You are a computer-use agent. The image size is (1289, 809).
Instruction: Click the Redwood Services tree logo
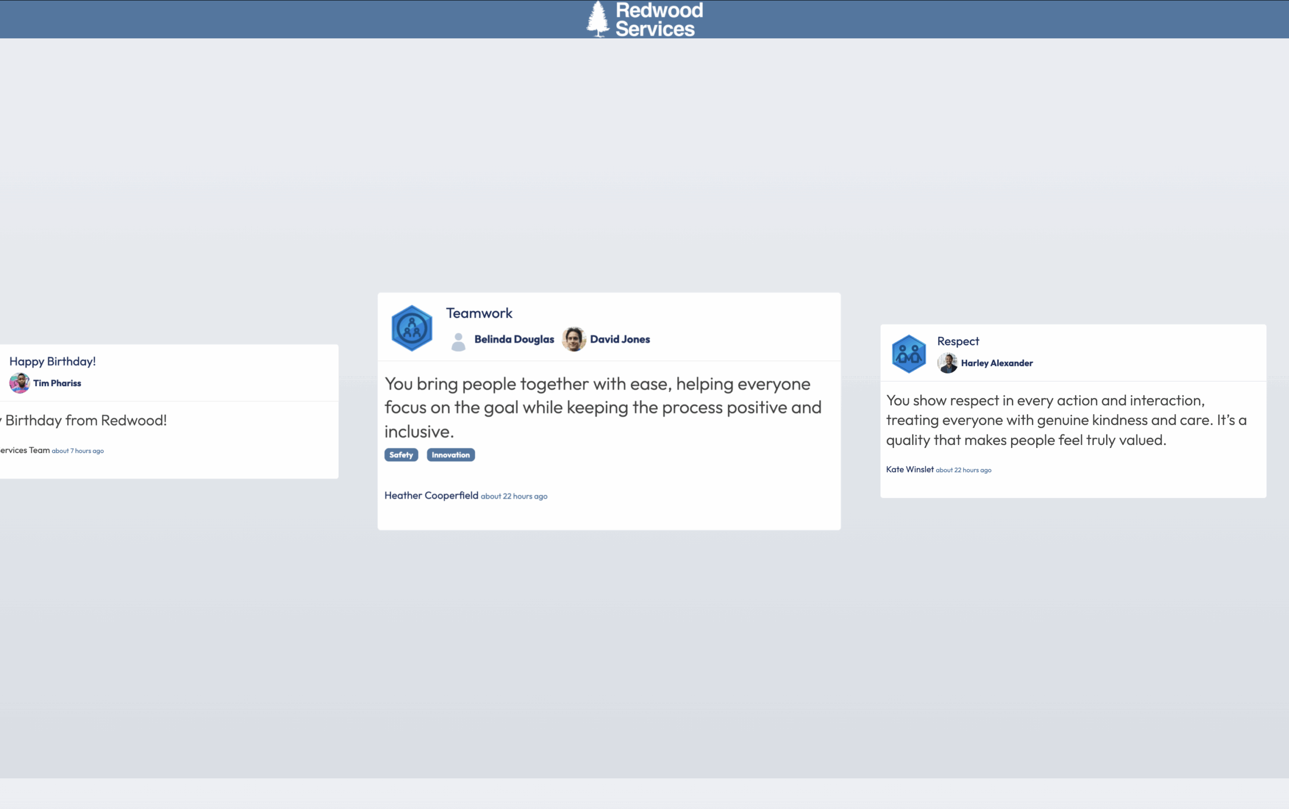(x=597, y=18)
